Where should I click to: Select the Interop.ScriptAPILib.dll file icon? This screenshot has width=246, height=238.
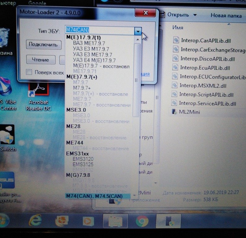[174, 94]
